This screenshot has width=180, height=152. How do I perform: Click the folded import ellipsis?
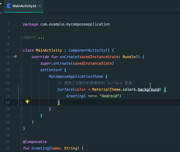pyautogui.click(x=41, y=38)
